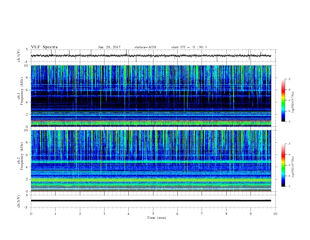Click the "2" kHz tick of ch.2 spectrogram
Viewport: 310px width, 240px height.
[x=27, y=179]
